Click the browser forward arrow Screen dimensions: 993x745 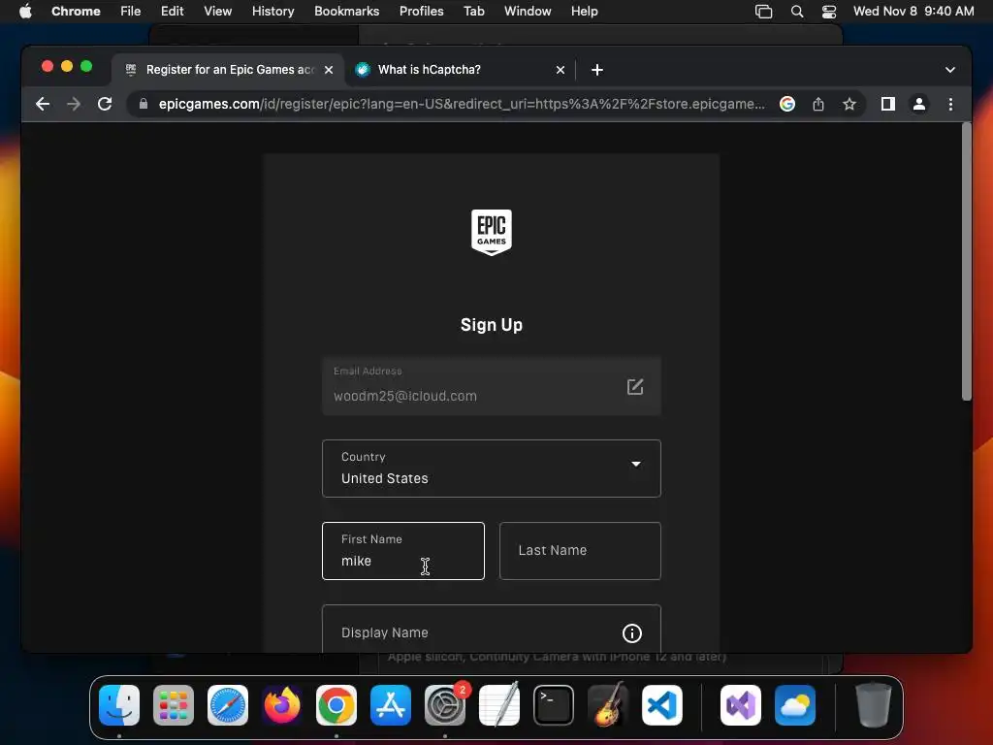click(74, 104)
